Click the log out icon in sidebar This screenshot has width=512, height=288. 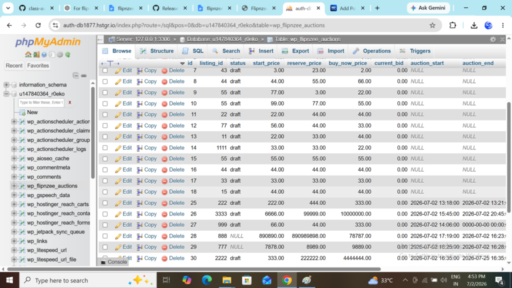click(x=36, y=54)
